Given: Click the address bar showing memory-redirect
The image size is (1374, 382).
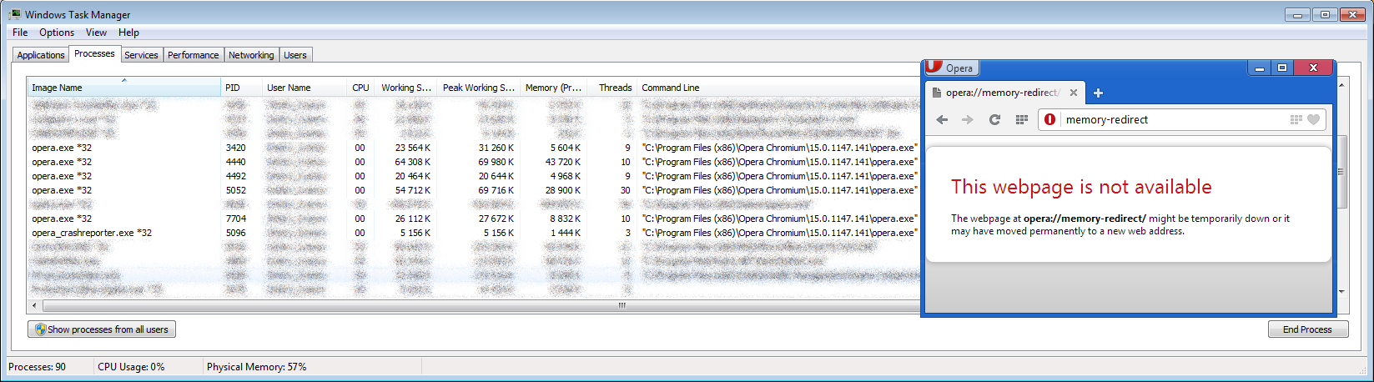Looking at the screenshot, I should (1168, 120).
